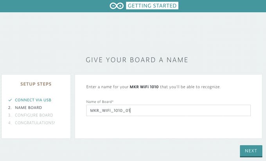Click the plus symbol inside the Arduino logo

(120, 6)
